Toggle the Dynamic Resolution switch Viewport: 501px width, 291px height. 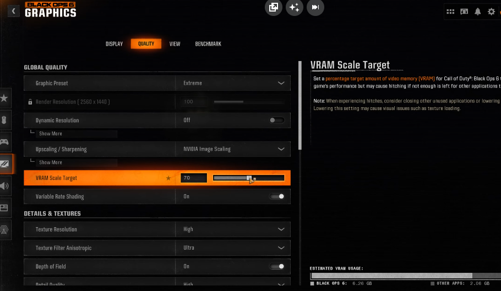pos(277,120)
